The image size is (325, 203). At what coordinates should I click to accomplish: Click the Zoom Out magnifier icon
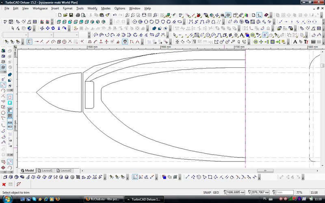[x=133, y=15]
